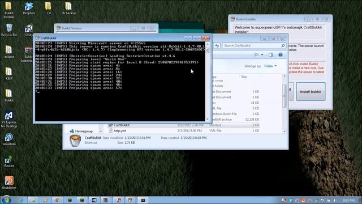The image size is (362, 204).
Task: Open Google Chrome from the taskbar
Action: [58, 200]
